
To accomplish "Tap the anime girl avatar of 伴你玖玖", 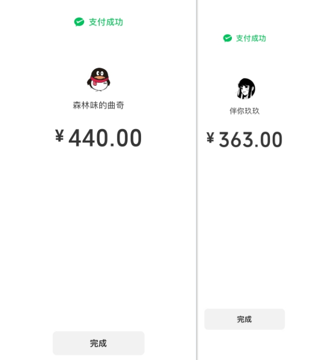I will (245, 89).
